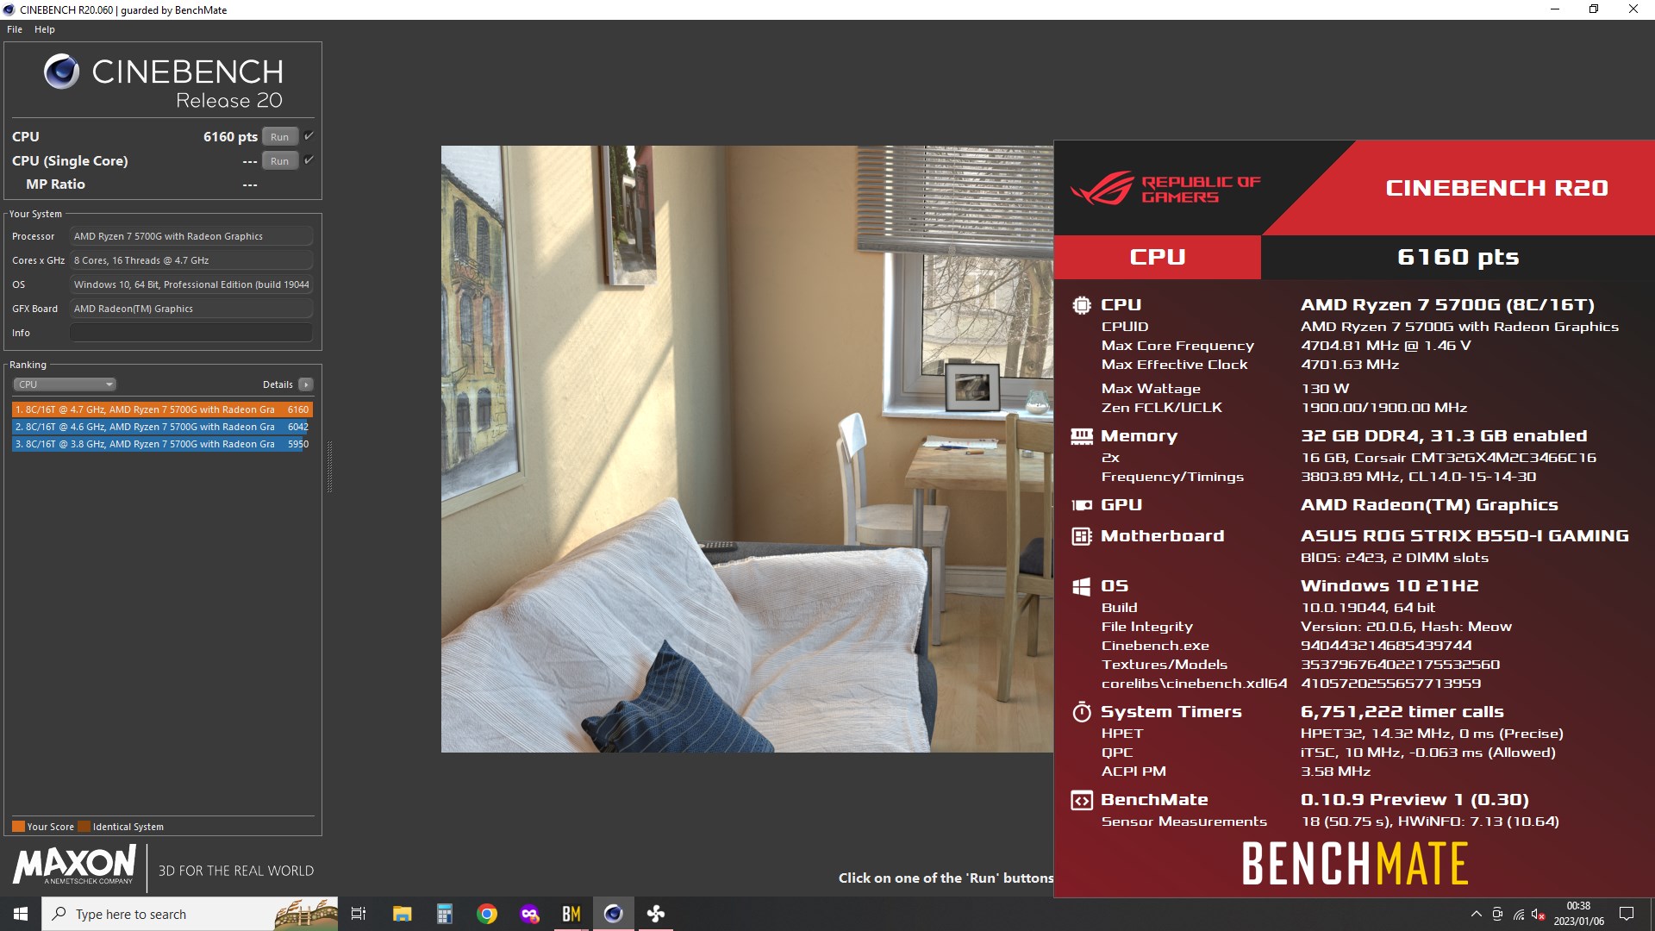Screen dimensions: 1655x931
Task: Open the Ranking CPU dropdown
Action: [65, 384]
